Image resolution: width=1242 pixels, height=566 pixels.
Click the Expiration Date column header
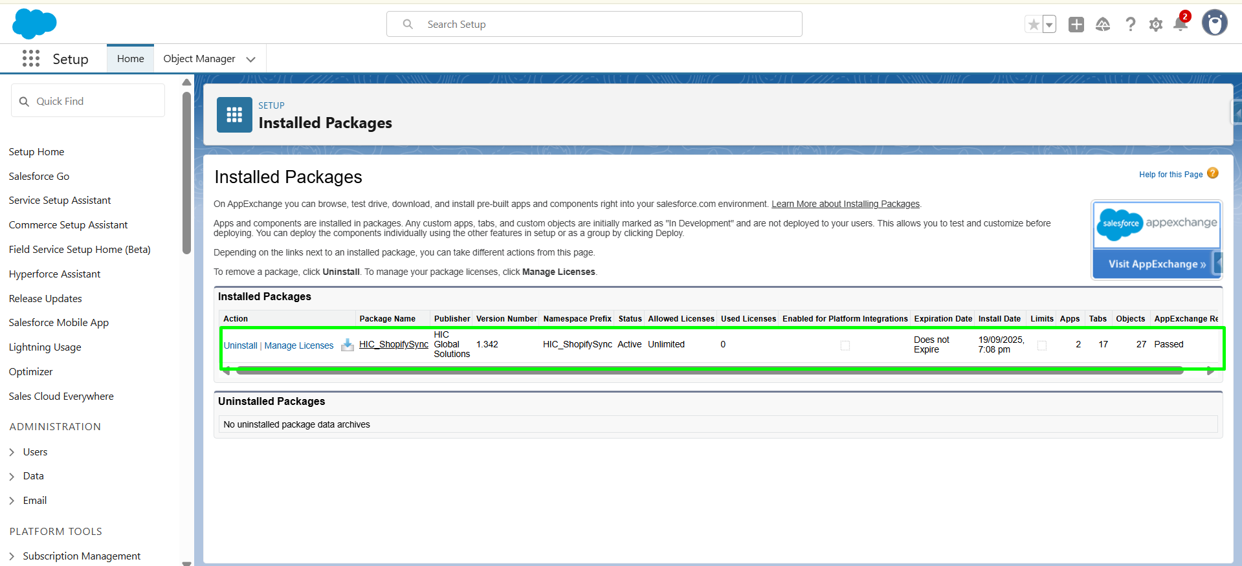pyautogui.click(x=943, y=319)
